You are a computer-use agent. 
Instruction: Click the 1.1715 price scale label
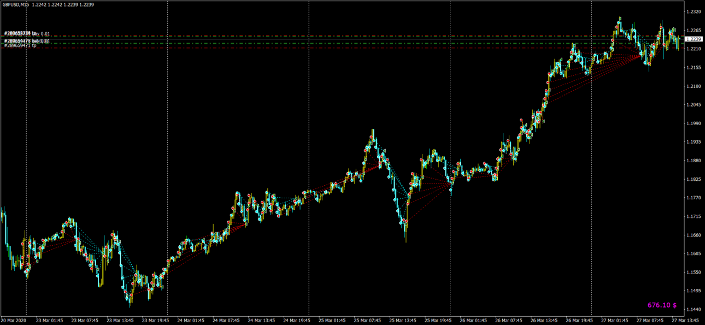coord(694,217)
